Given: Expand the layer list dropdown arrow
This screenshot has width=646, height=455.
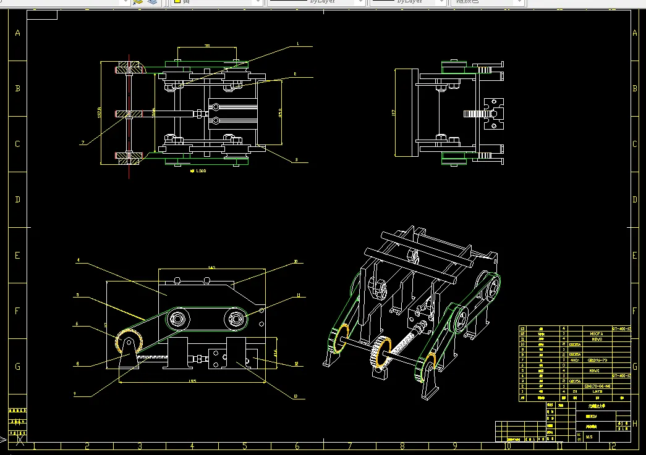Looking at the screenshot, I should pyautogui.click(x=258, y=2).
